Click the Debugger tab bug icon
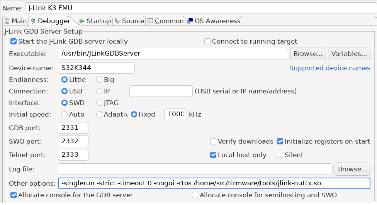The image size is (377, 205). (x=33, y=21)
